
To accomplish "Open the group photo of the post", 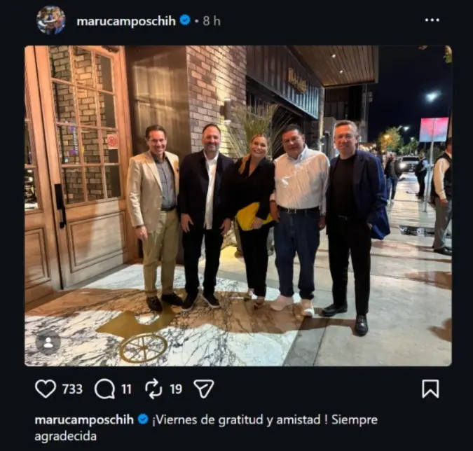I will 238,206.
